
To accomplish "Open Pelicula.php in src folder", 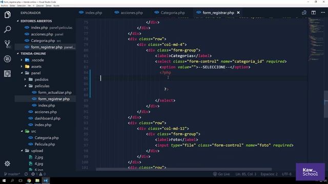I will 45,144.
